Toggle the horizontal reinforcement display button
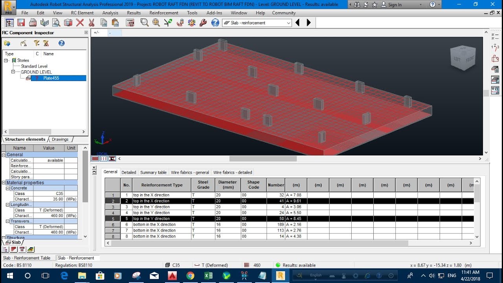Screen dimensions: 503x283 [x=95, y=158]
